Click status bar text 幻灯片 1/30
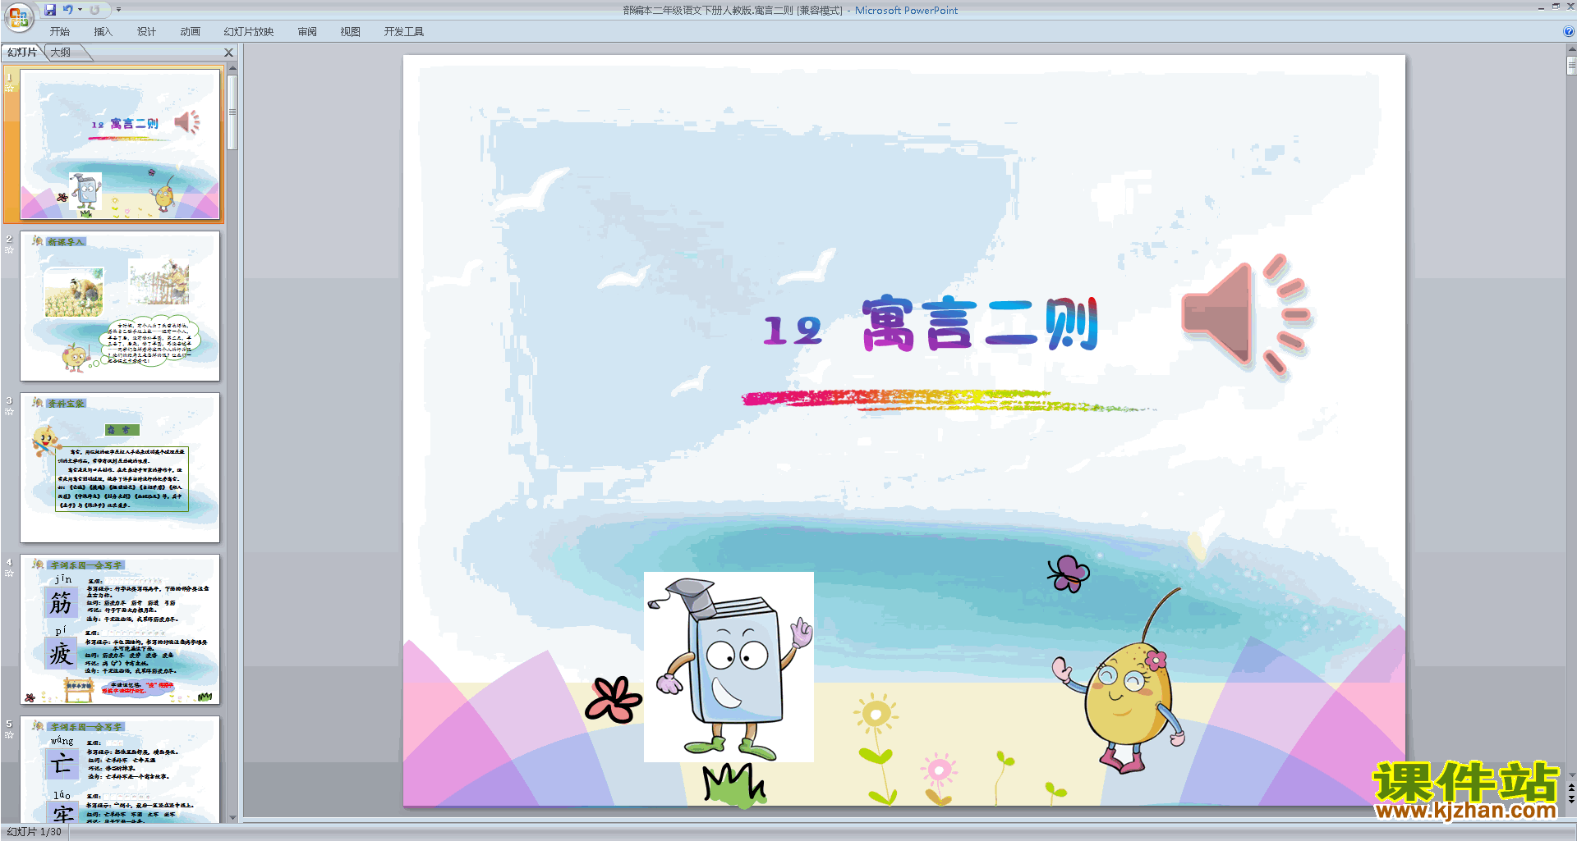 click(x=34, y=832)
